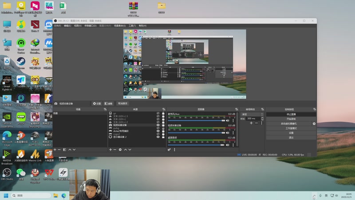355x200 pixels.
Task: Increase transition duration with up stepper
Action: (x=262, y=118)
